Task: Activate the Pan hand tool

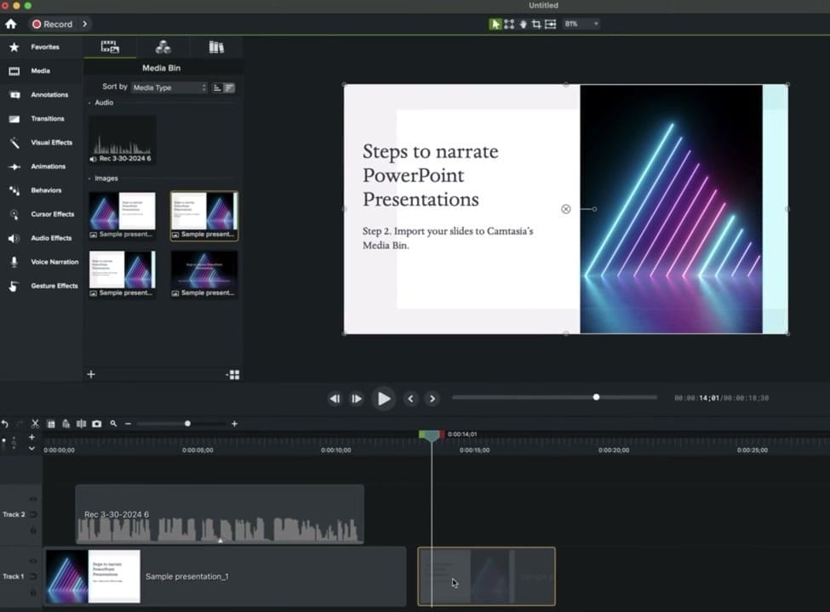Action: click(x=522, y=24)
